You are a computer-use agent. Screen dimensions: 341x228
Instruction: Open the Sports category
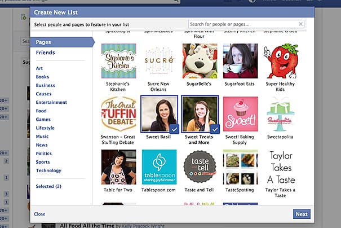[x=43, y=162]
